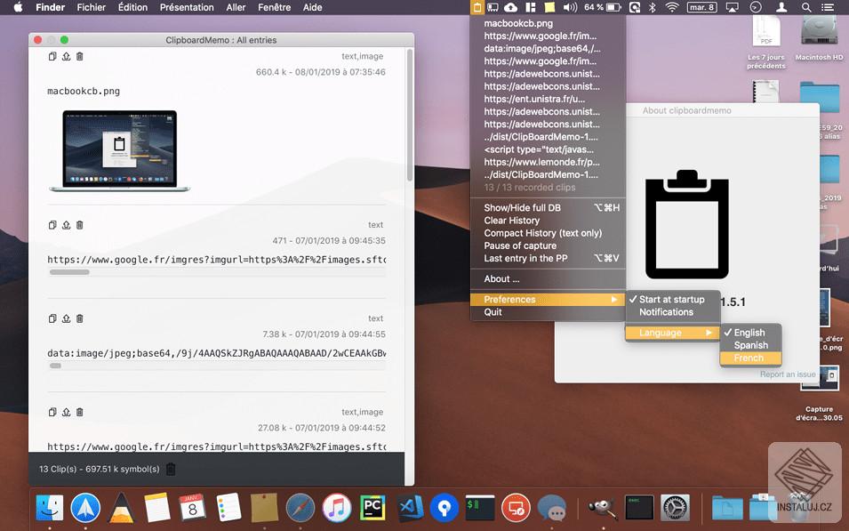Choose Show/Hide full DB
The height and width of the screenshot is (531, 849).
coord(548,208)
